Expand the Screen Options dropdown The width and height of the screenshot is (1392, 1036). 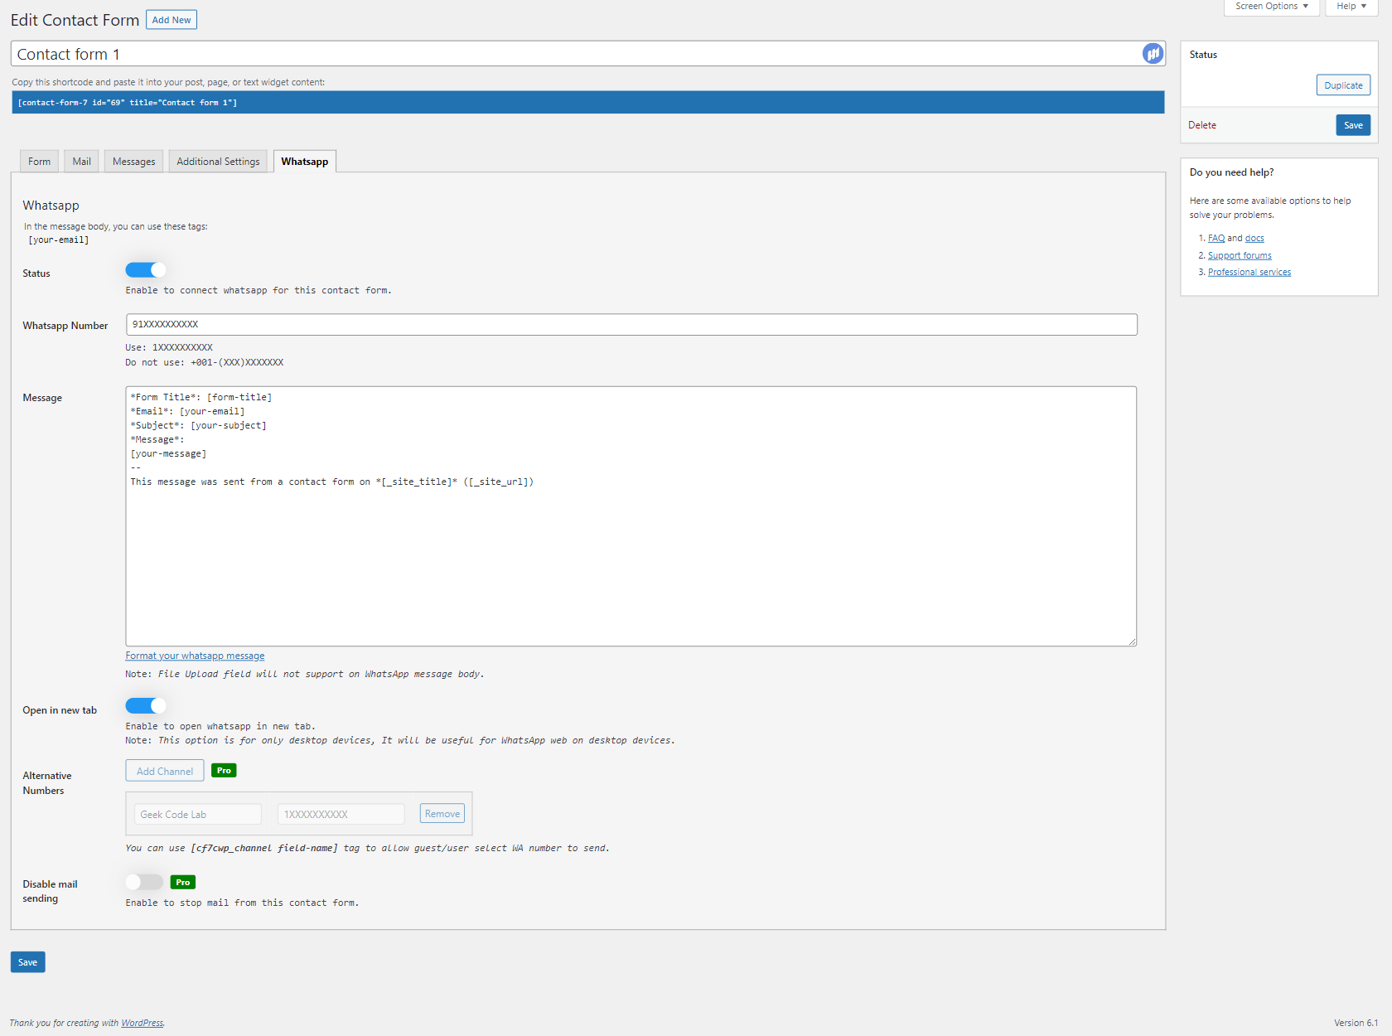[x=1271, y=7]
